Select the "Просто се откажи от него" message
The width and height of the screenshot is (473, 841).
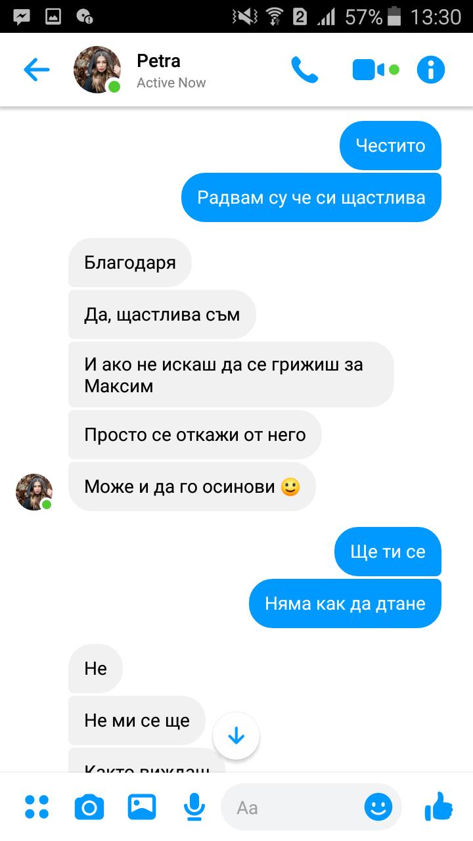(x=195, y=434)
